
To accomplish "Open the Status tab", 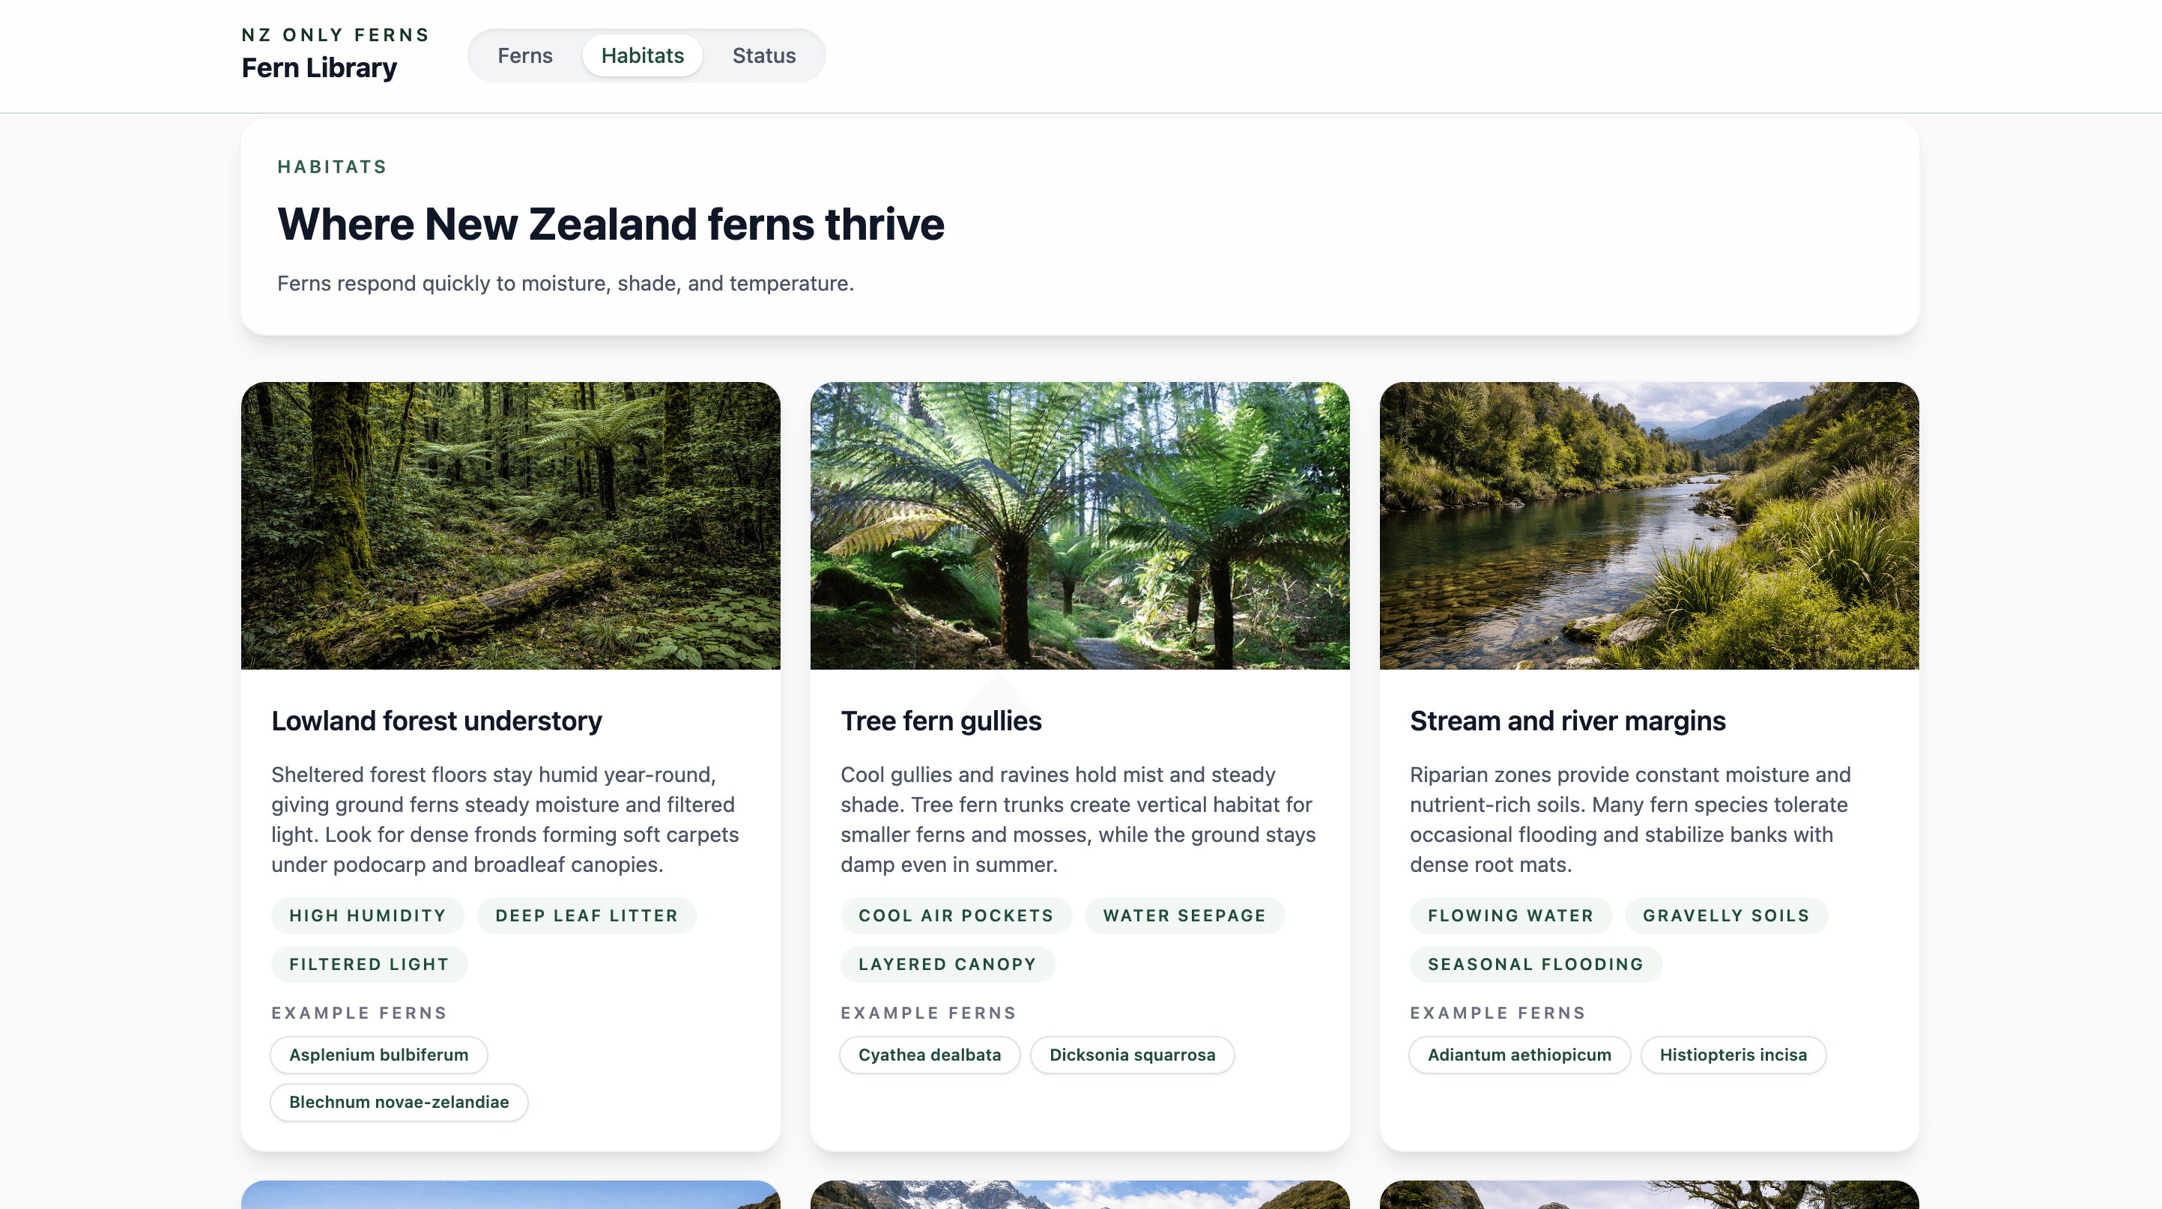I will (x=763, y=55).
